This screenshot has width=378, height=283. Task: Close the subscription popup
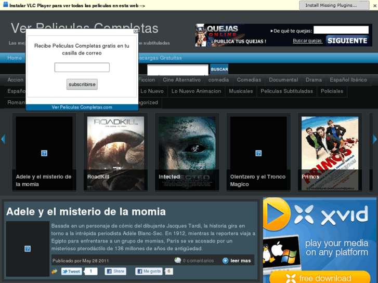(136, 31)
